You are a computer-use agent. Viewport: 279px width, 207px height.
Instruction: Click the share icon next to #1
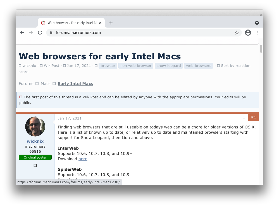coord(244,117)
